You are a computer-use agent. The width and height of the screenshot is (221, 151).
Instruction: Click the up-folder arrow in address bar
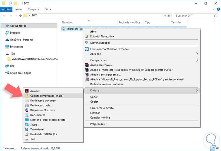[21, 15]
